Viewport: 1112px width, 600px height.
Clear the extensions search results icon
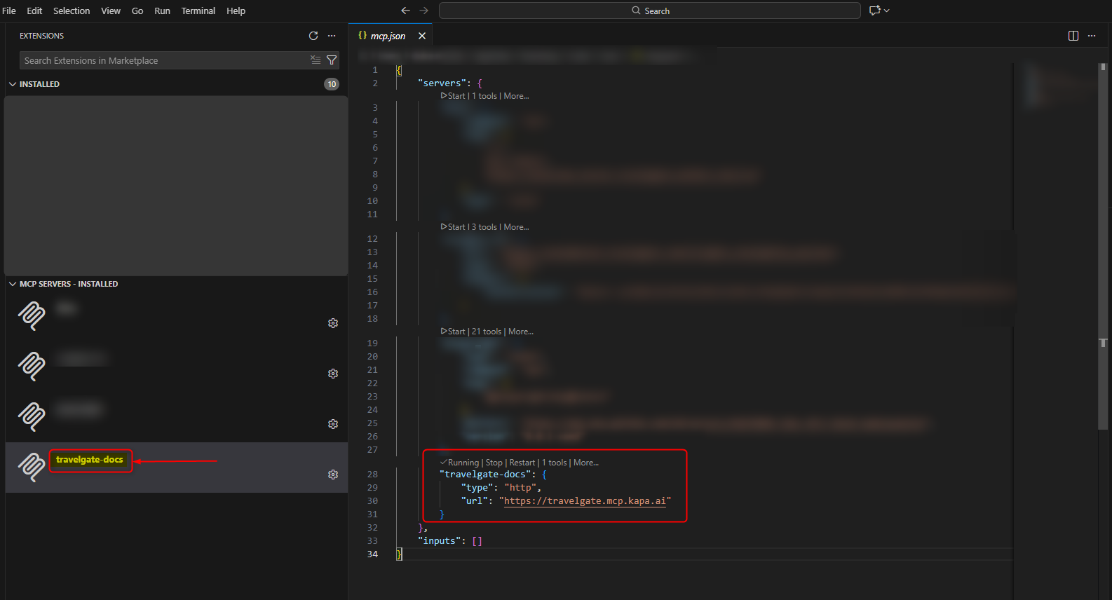tap(316, 60)
